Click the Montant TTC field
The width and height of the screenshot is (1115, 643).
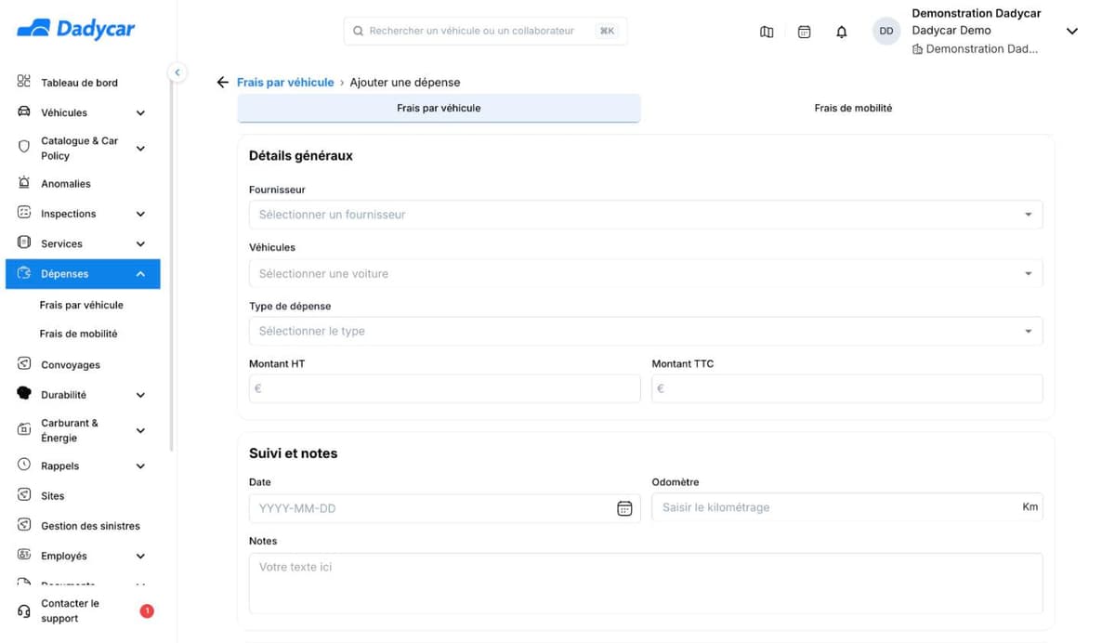pyautogui.click(x=847, y=388)
